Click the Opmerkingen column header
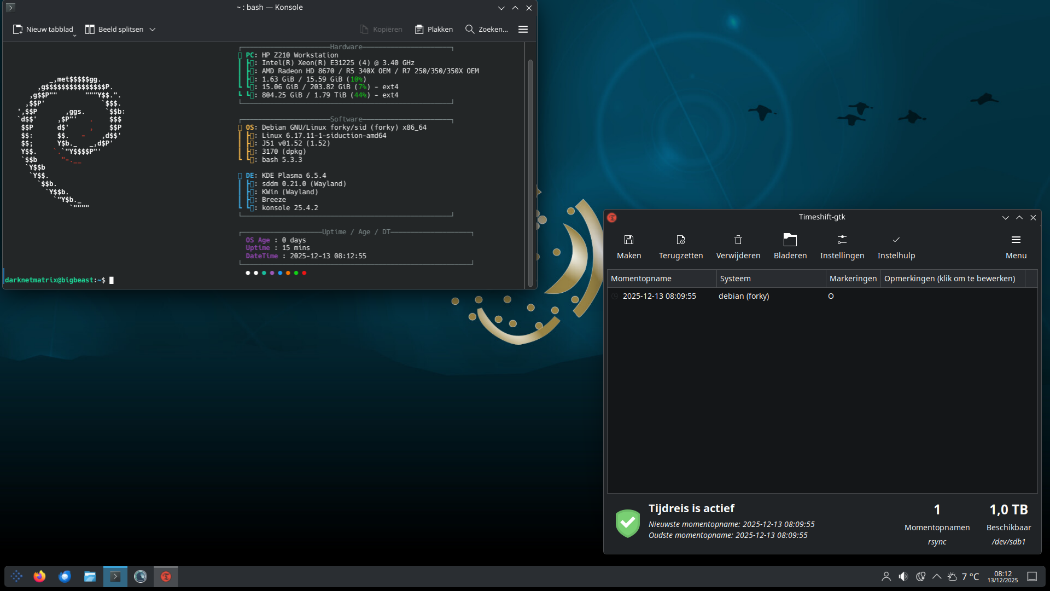Viewport: 1050px width, 591px height. point(953,279)
